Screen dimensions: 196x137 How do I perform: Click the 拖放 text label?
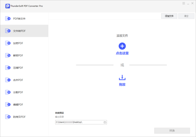[122, 84]
